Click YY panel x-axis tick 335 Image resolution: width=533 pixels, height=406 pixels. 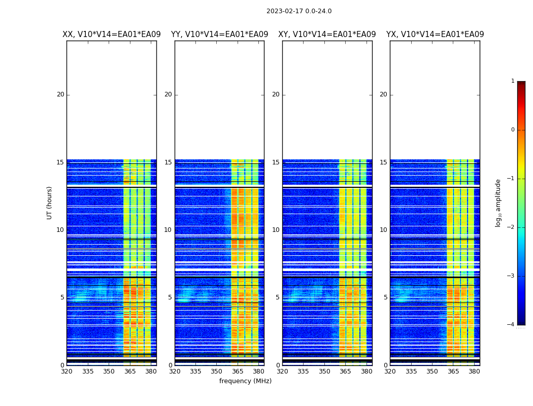click(195, 371)
